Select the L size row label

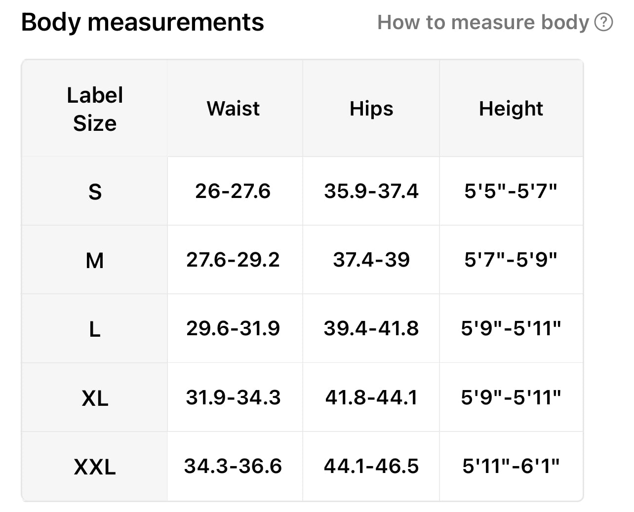(95, 329)
